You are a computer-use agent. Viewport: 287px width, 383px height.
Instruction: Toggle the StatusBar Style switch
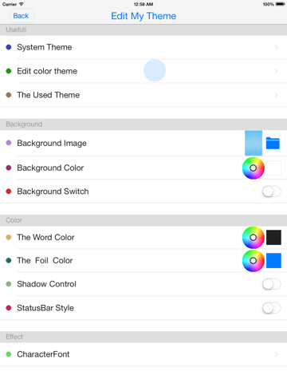coord(271,308)
